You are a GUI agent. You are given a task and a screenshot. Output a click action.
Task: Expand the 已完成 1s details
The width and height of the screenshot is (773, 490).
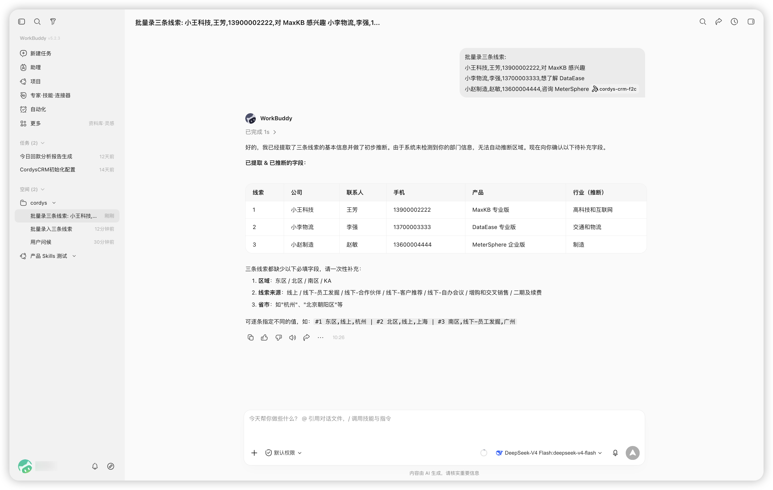pos(261,132)
